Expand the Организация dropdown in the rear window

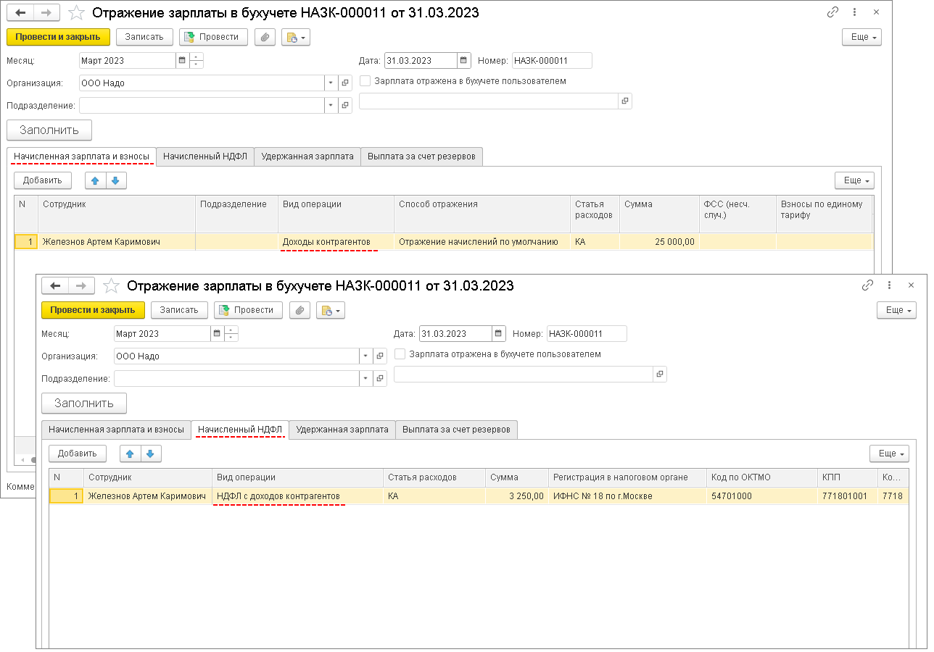331,83
